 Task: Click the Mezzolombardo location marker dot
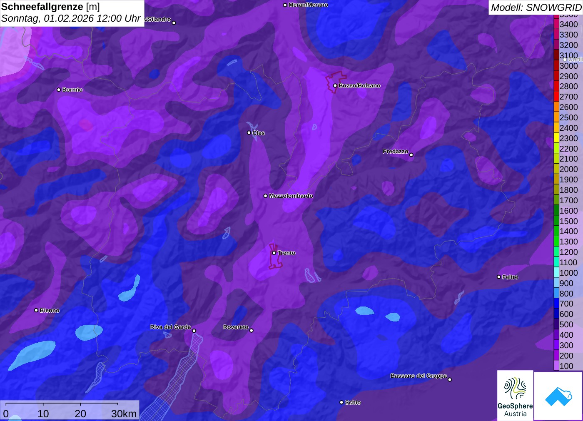(266, 196)
